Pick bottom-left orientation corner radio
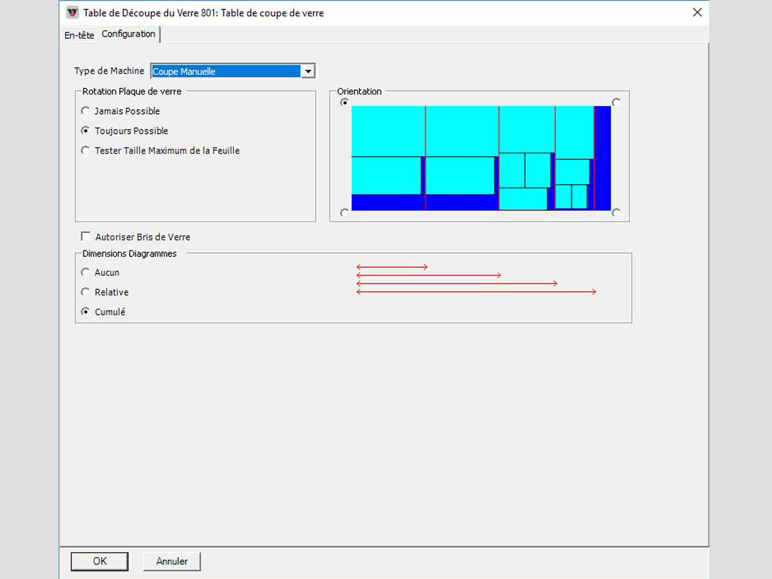 click(x=344, y=212)
